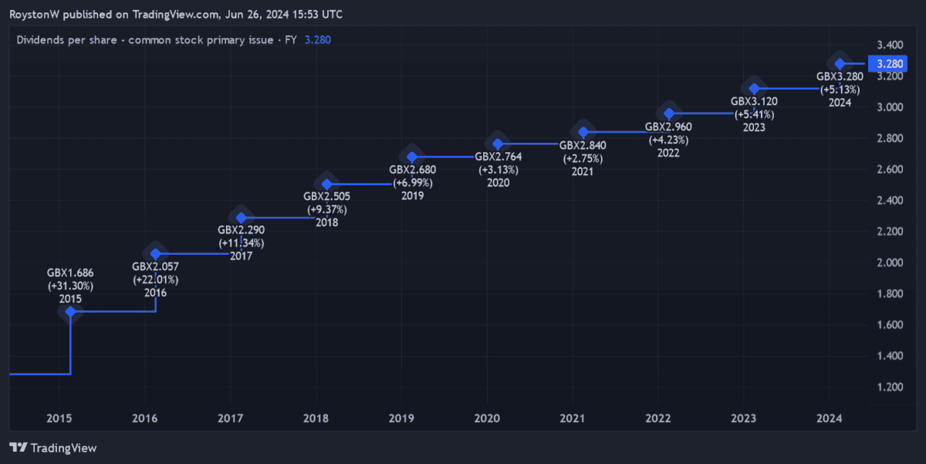Click the 2019 diamond marker at GBX2.680
926x464 pixels.
coord(412,157)
